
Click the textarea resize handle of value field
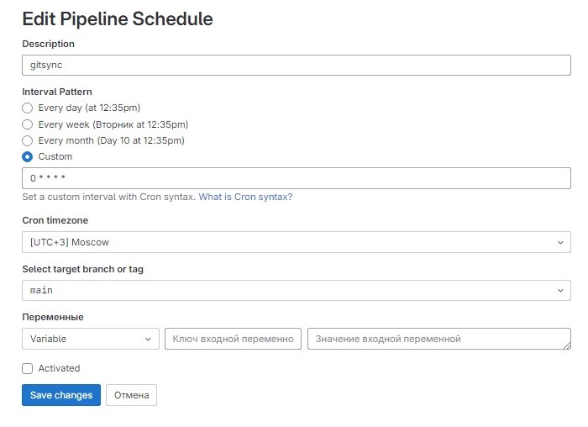pyautogui.click(x=567, y=345)
